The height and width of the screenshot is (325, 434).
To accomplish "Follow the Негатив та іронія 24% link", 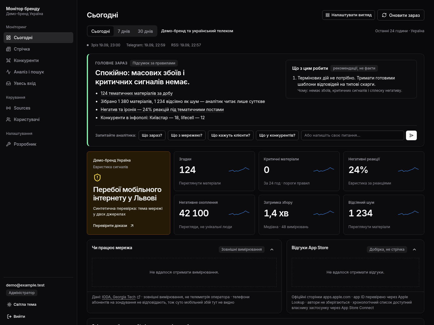I will tap(162, 110).
